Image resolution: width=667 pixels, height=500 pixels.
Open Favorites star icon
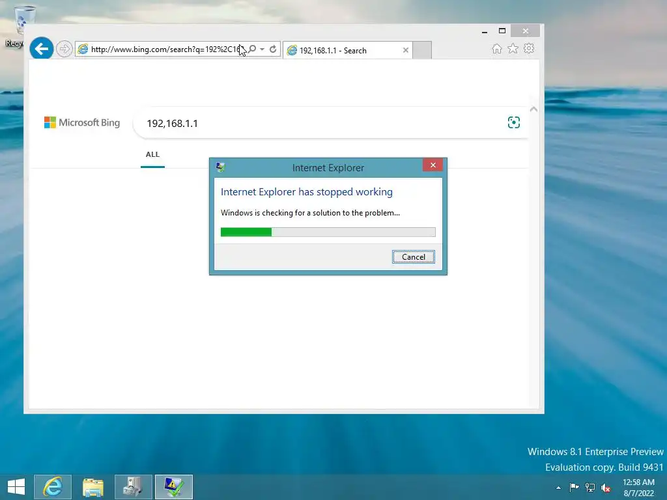pos(513,49)
